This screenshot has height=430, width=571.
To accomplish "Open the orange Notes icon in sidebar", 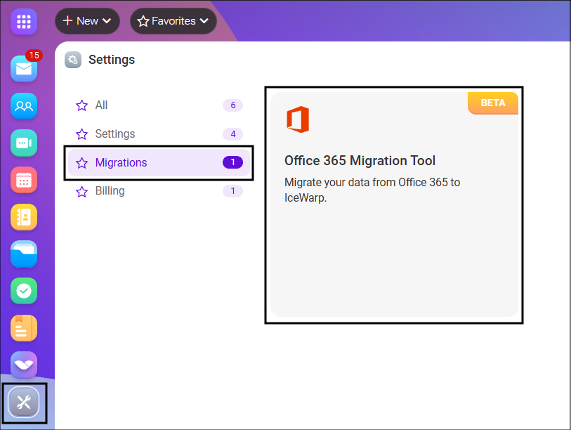I will coord(24,328).
